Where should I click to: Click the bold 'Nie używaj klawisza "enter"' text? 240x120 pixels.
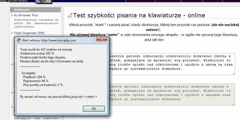(95, 35)
